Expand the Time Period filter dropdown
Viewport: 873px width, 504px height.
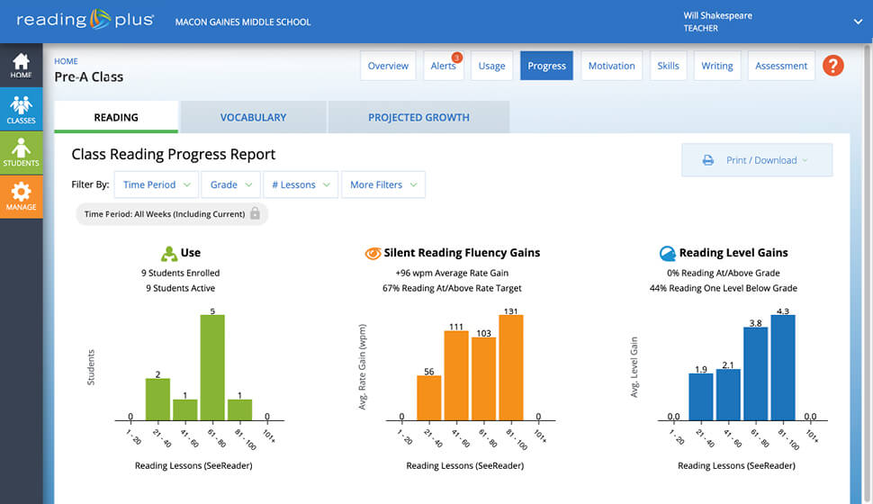156,184
